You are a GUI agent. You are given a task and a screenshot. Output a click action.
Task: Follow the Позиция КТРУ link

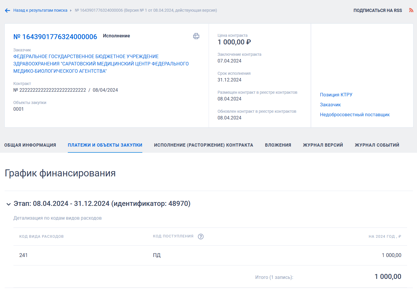(336, 95)
